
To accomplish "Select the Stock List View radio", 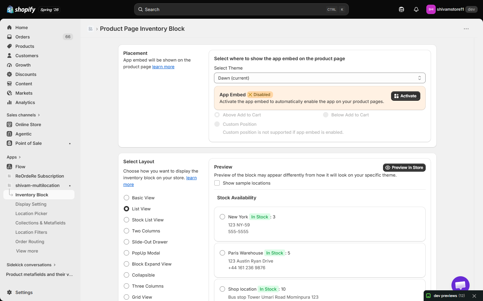I will [126, 220].
